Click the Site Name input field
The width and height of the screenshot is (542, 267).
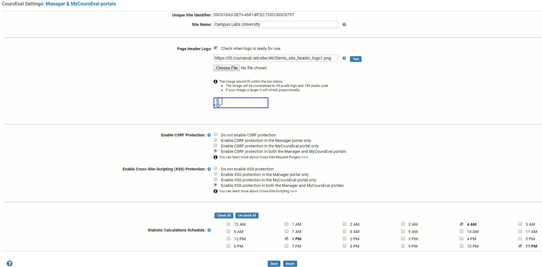pyautogui.click(x=276, y=25)
